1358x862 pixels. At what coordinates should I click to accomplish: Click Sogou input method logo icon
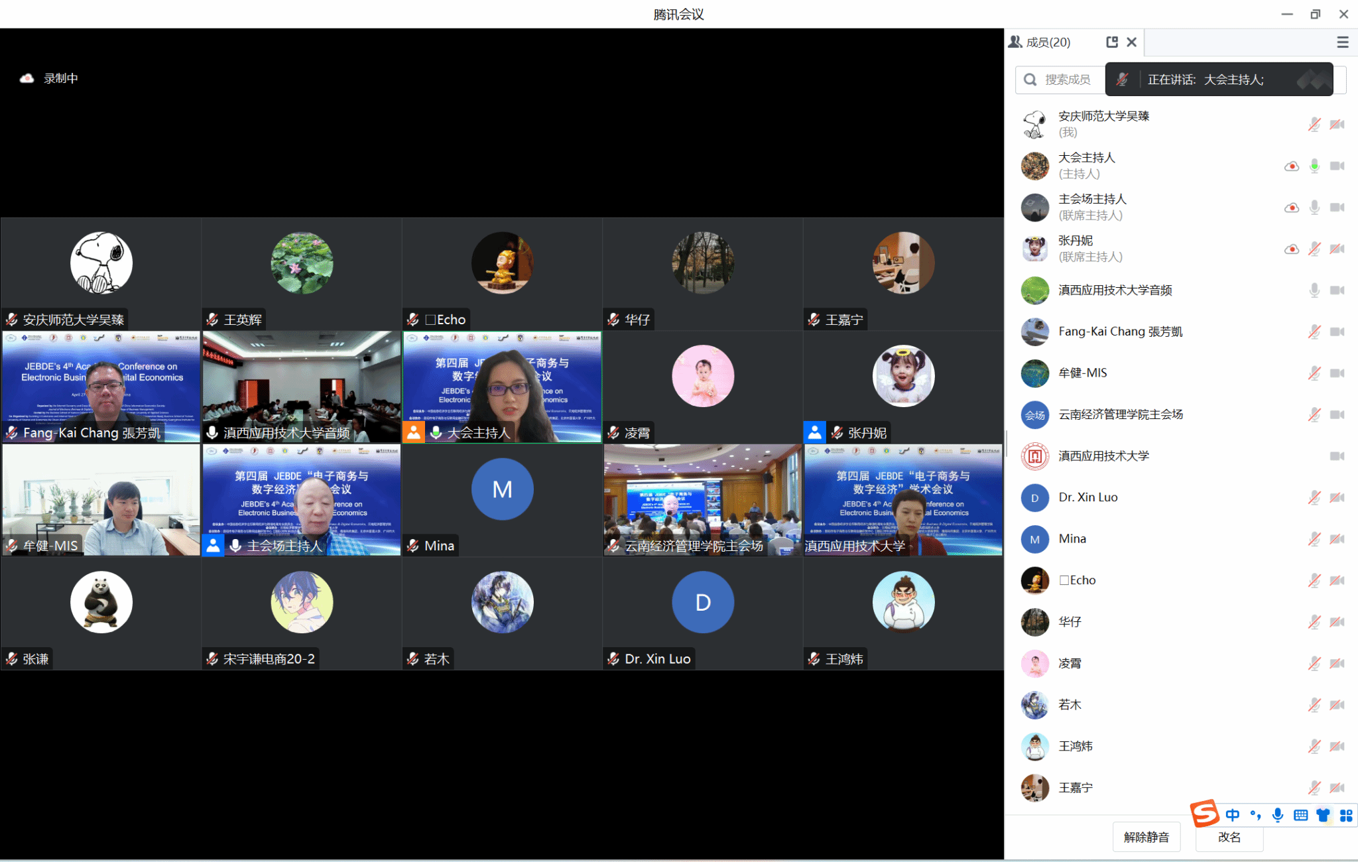(1205, 814)
